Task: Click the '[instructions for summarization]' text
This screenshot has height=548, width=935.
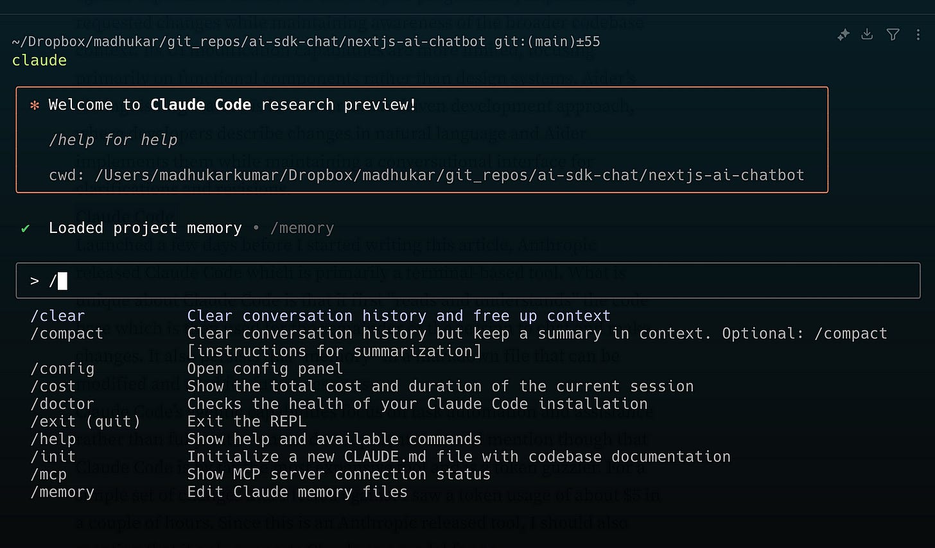Action: click(334, 352)
